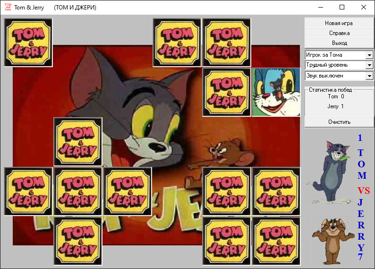Click the blue score 7 below JERRY
The height and width of the screenshot is (269, 375).
click(360, 257)
